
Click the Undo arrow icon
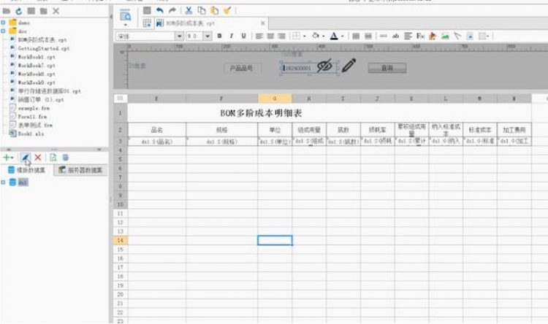pos(160,10)
